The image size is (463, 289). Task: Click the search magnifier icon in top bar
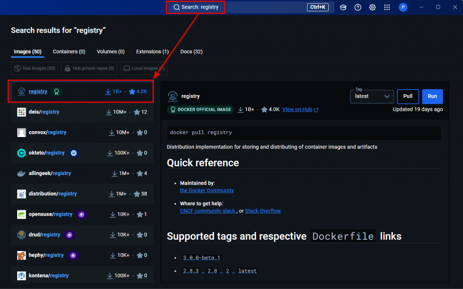click(x=176, y=7)
